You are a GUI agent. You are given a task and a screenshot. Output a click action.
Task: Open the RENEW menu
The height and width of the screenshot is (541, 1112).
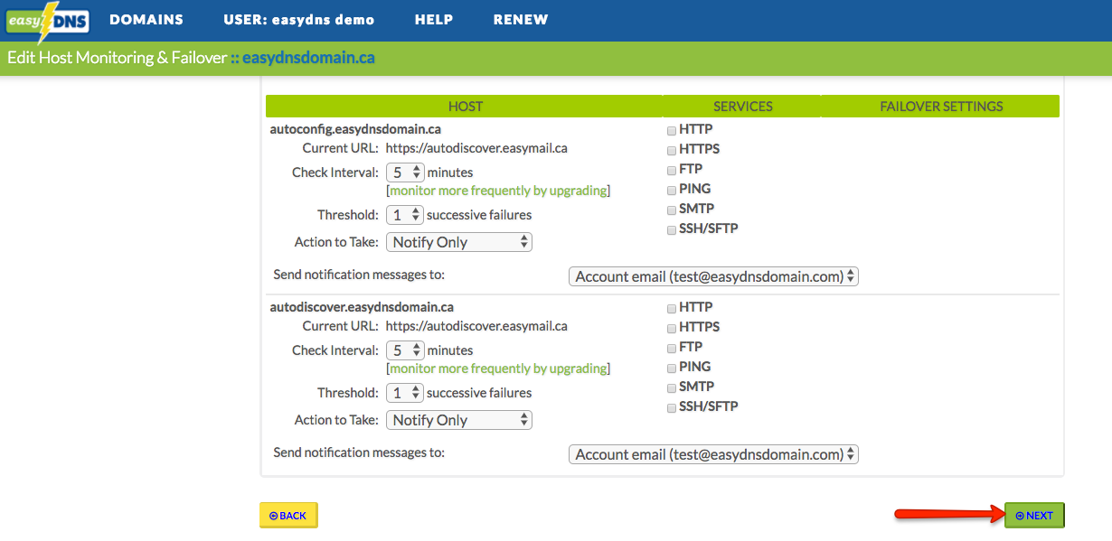click(x=521, y=19)
